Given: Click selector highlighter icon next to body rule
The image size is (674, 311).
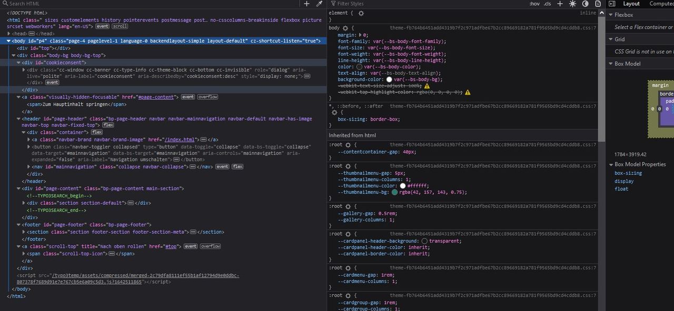Looking at the screenshot, I should pyautogui.click(x=345, y=28).
